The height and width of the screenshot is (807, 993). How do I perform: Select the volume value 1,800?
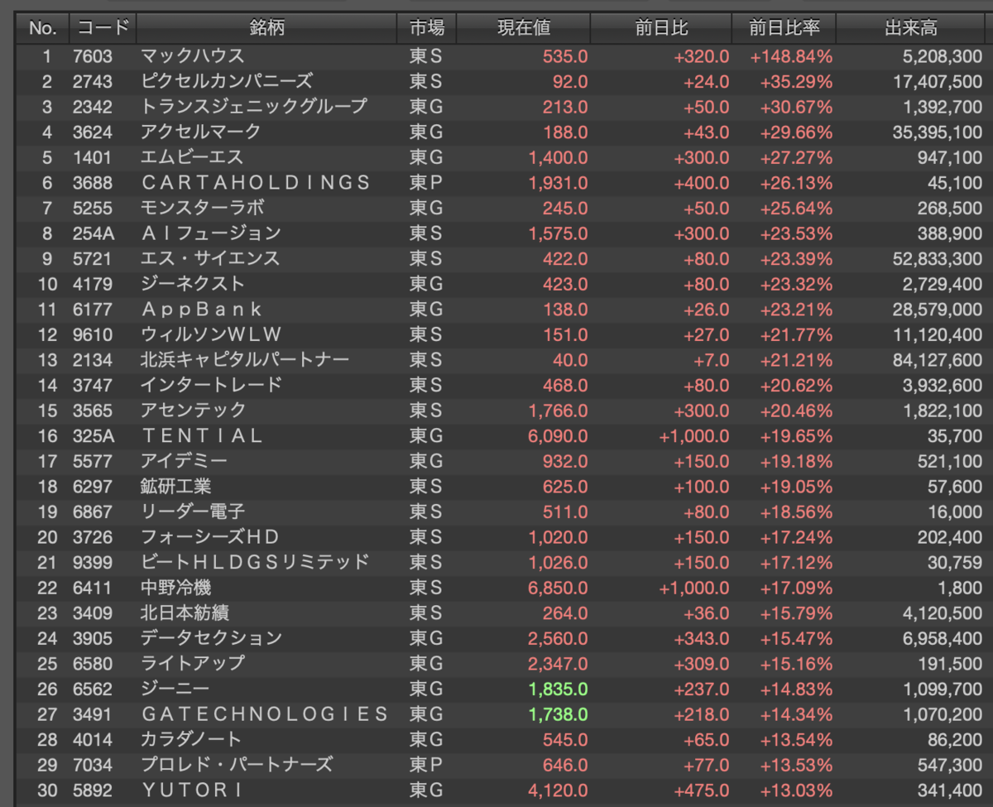pos(960,587)
